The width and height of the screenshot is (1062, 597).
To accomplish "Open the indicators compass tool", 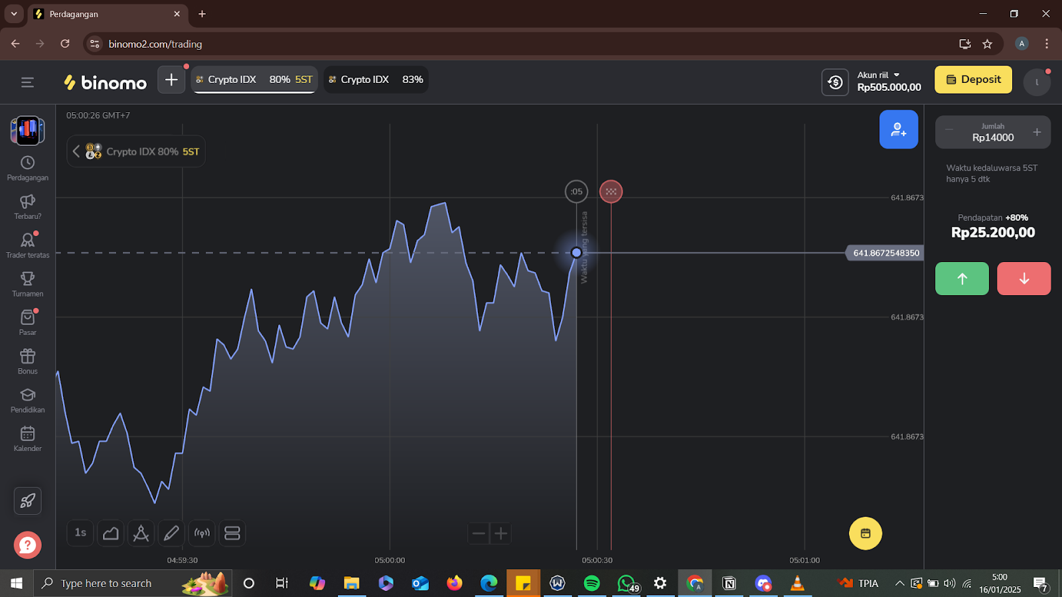I will tap(141, 533).
